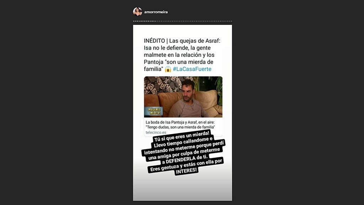Click the screaming face emoji in the headline
This screenshot has width=364, height=205.
point(168,69)
